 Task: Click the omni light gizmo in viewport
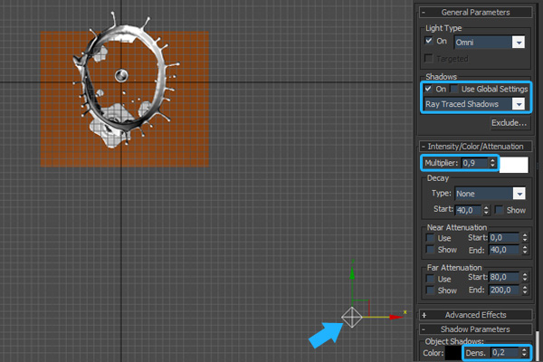(x=352, y=317)
